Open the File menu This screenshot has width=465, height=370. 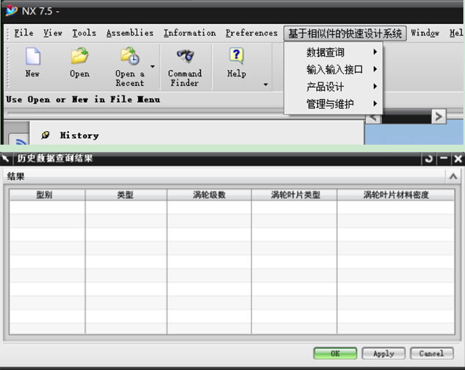click(24, 33)
